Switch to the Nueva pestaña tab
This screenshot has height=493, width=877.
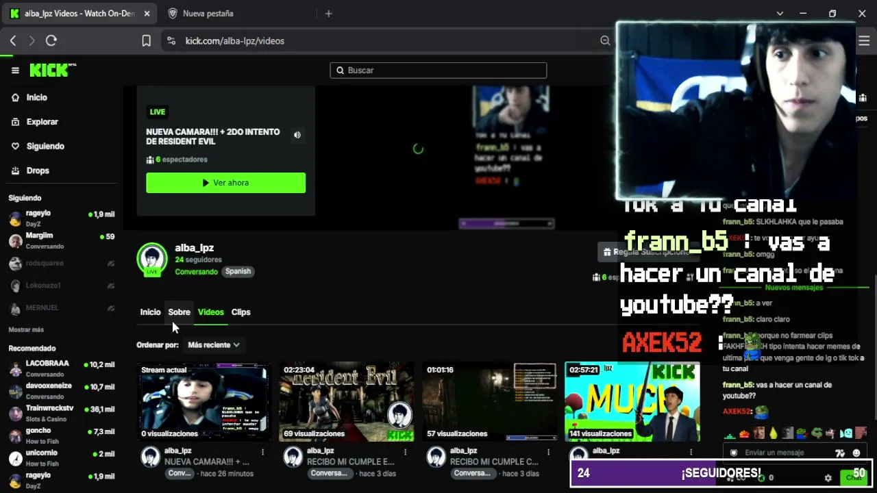click(x=208, y=14)
